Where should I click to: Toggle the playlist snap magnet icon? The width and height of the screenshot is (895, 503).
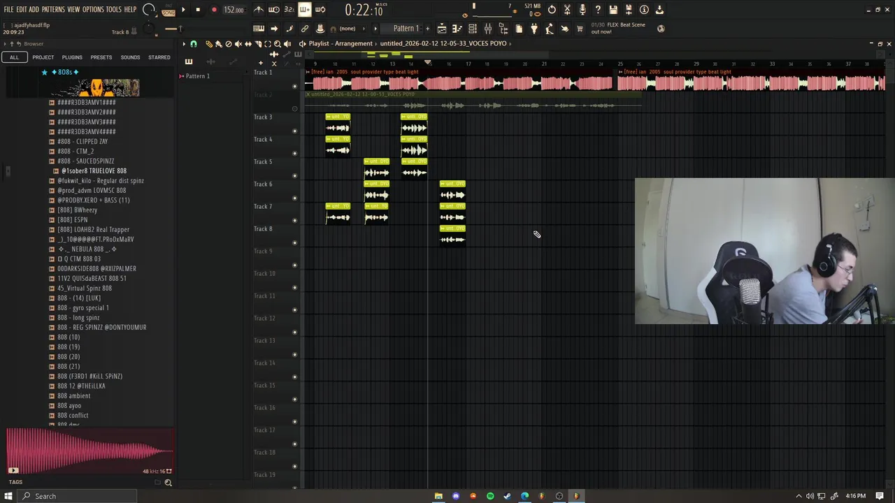click(194, 44)
